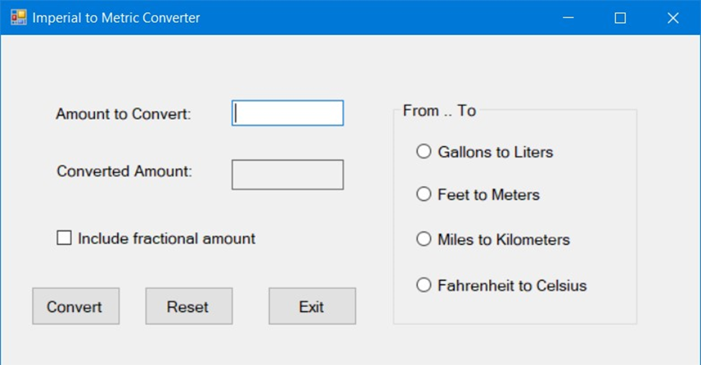Minimize the Imperial to Metric Converter window

tap(568, 18)
